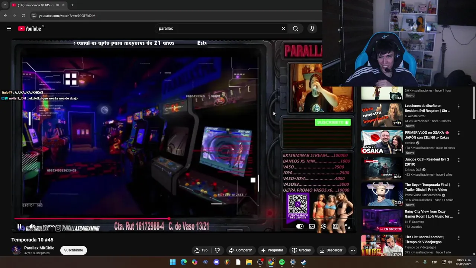Open options for Lecciones de diseño video
The image size is (476, 268).
[x=459, y=106]
